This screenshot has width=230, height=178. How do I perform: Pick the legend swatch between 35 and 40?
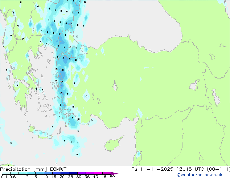point(90,173)
